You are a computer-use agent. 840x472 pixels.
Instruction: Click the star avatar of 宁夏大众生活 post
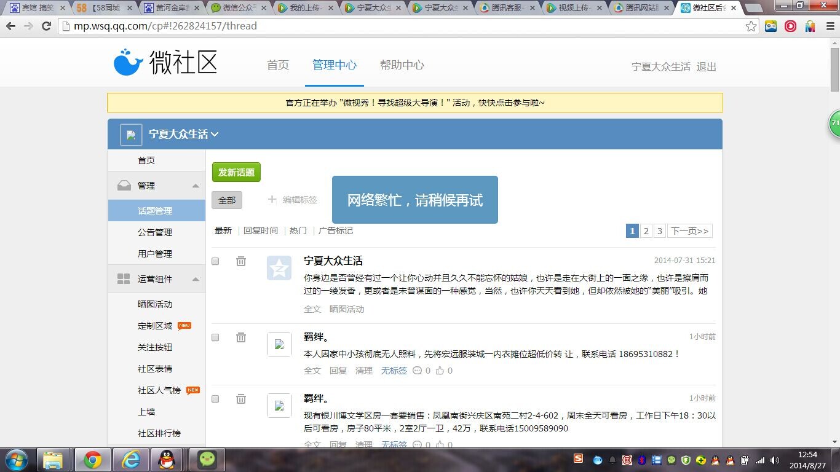(279, 268)
